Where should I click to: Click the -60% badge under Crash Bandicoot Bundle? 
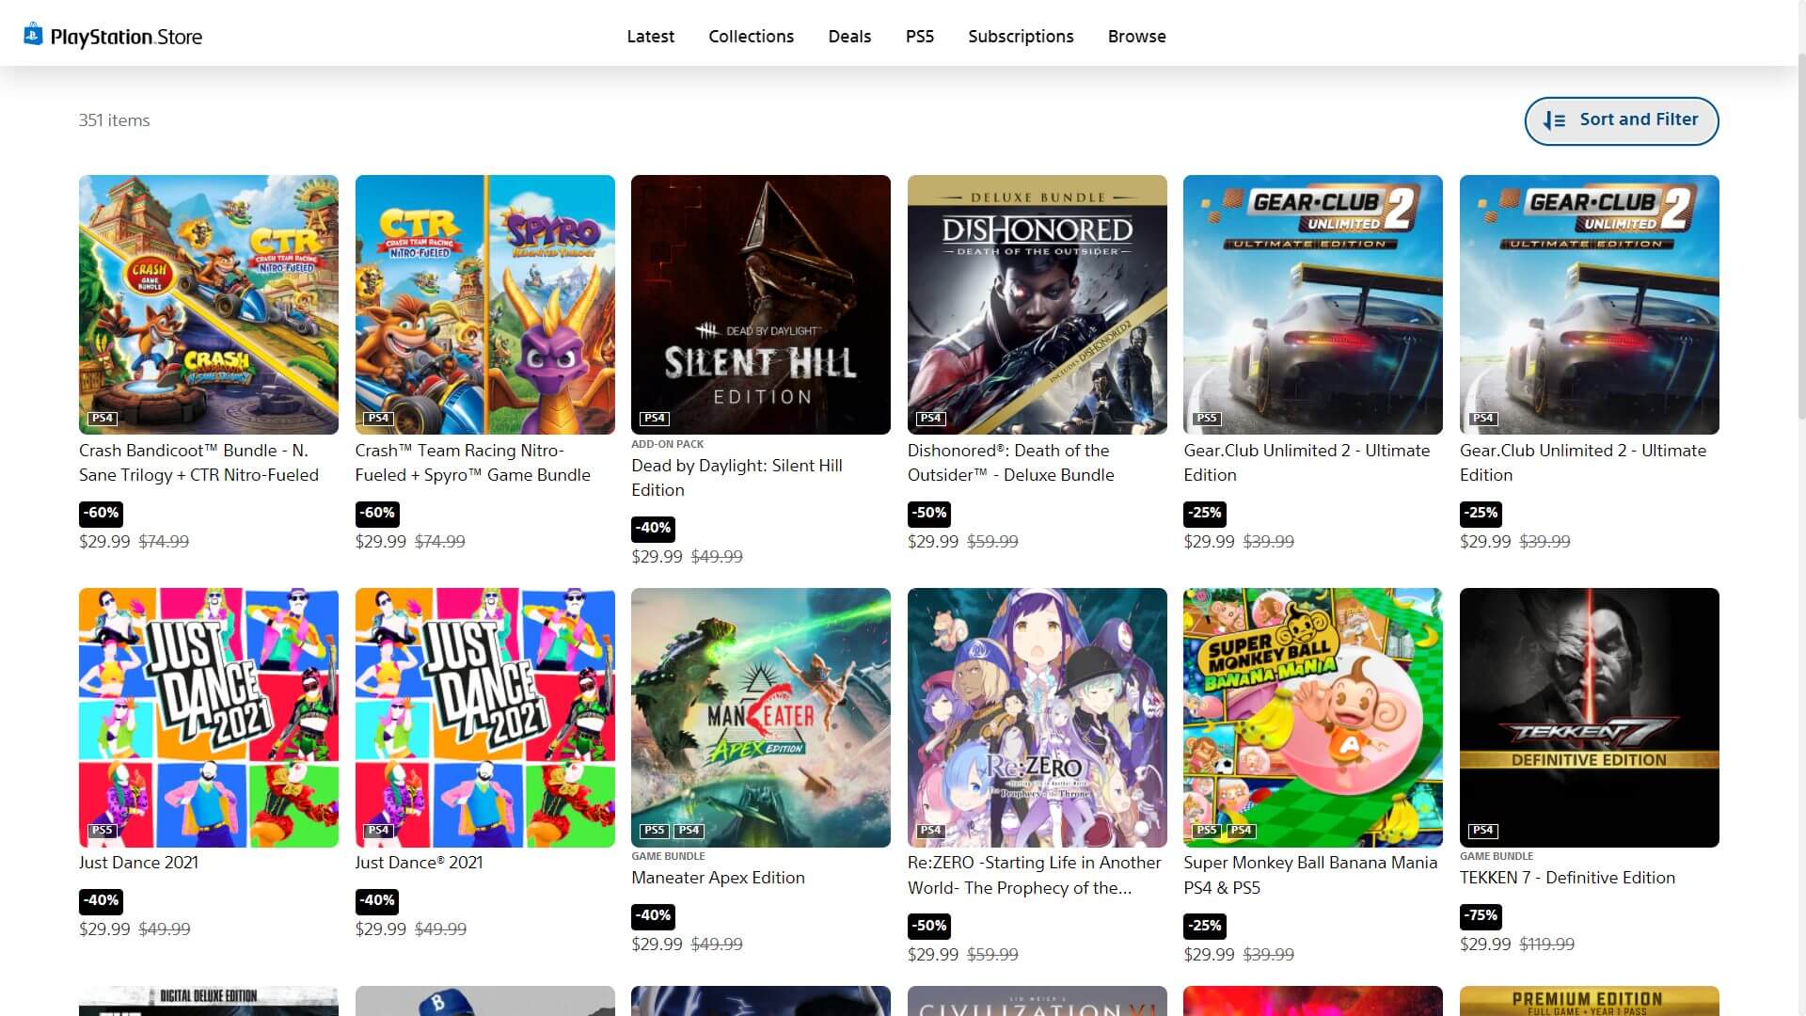click(x=101, y=513)
